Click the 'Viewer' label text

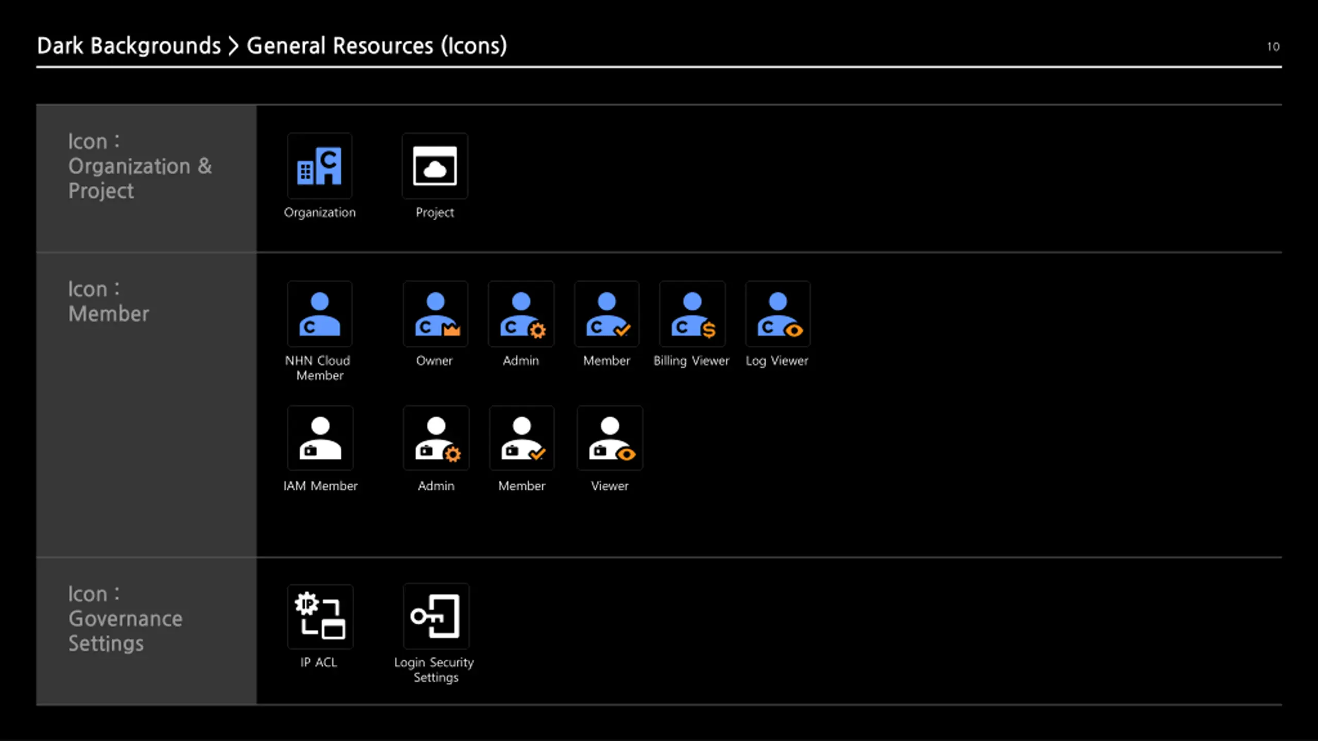tap(610, 486)
